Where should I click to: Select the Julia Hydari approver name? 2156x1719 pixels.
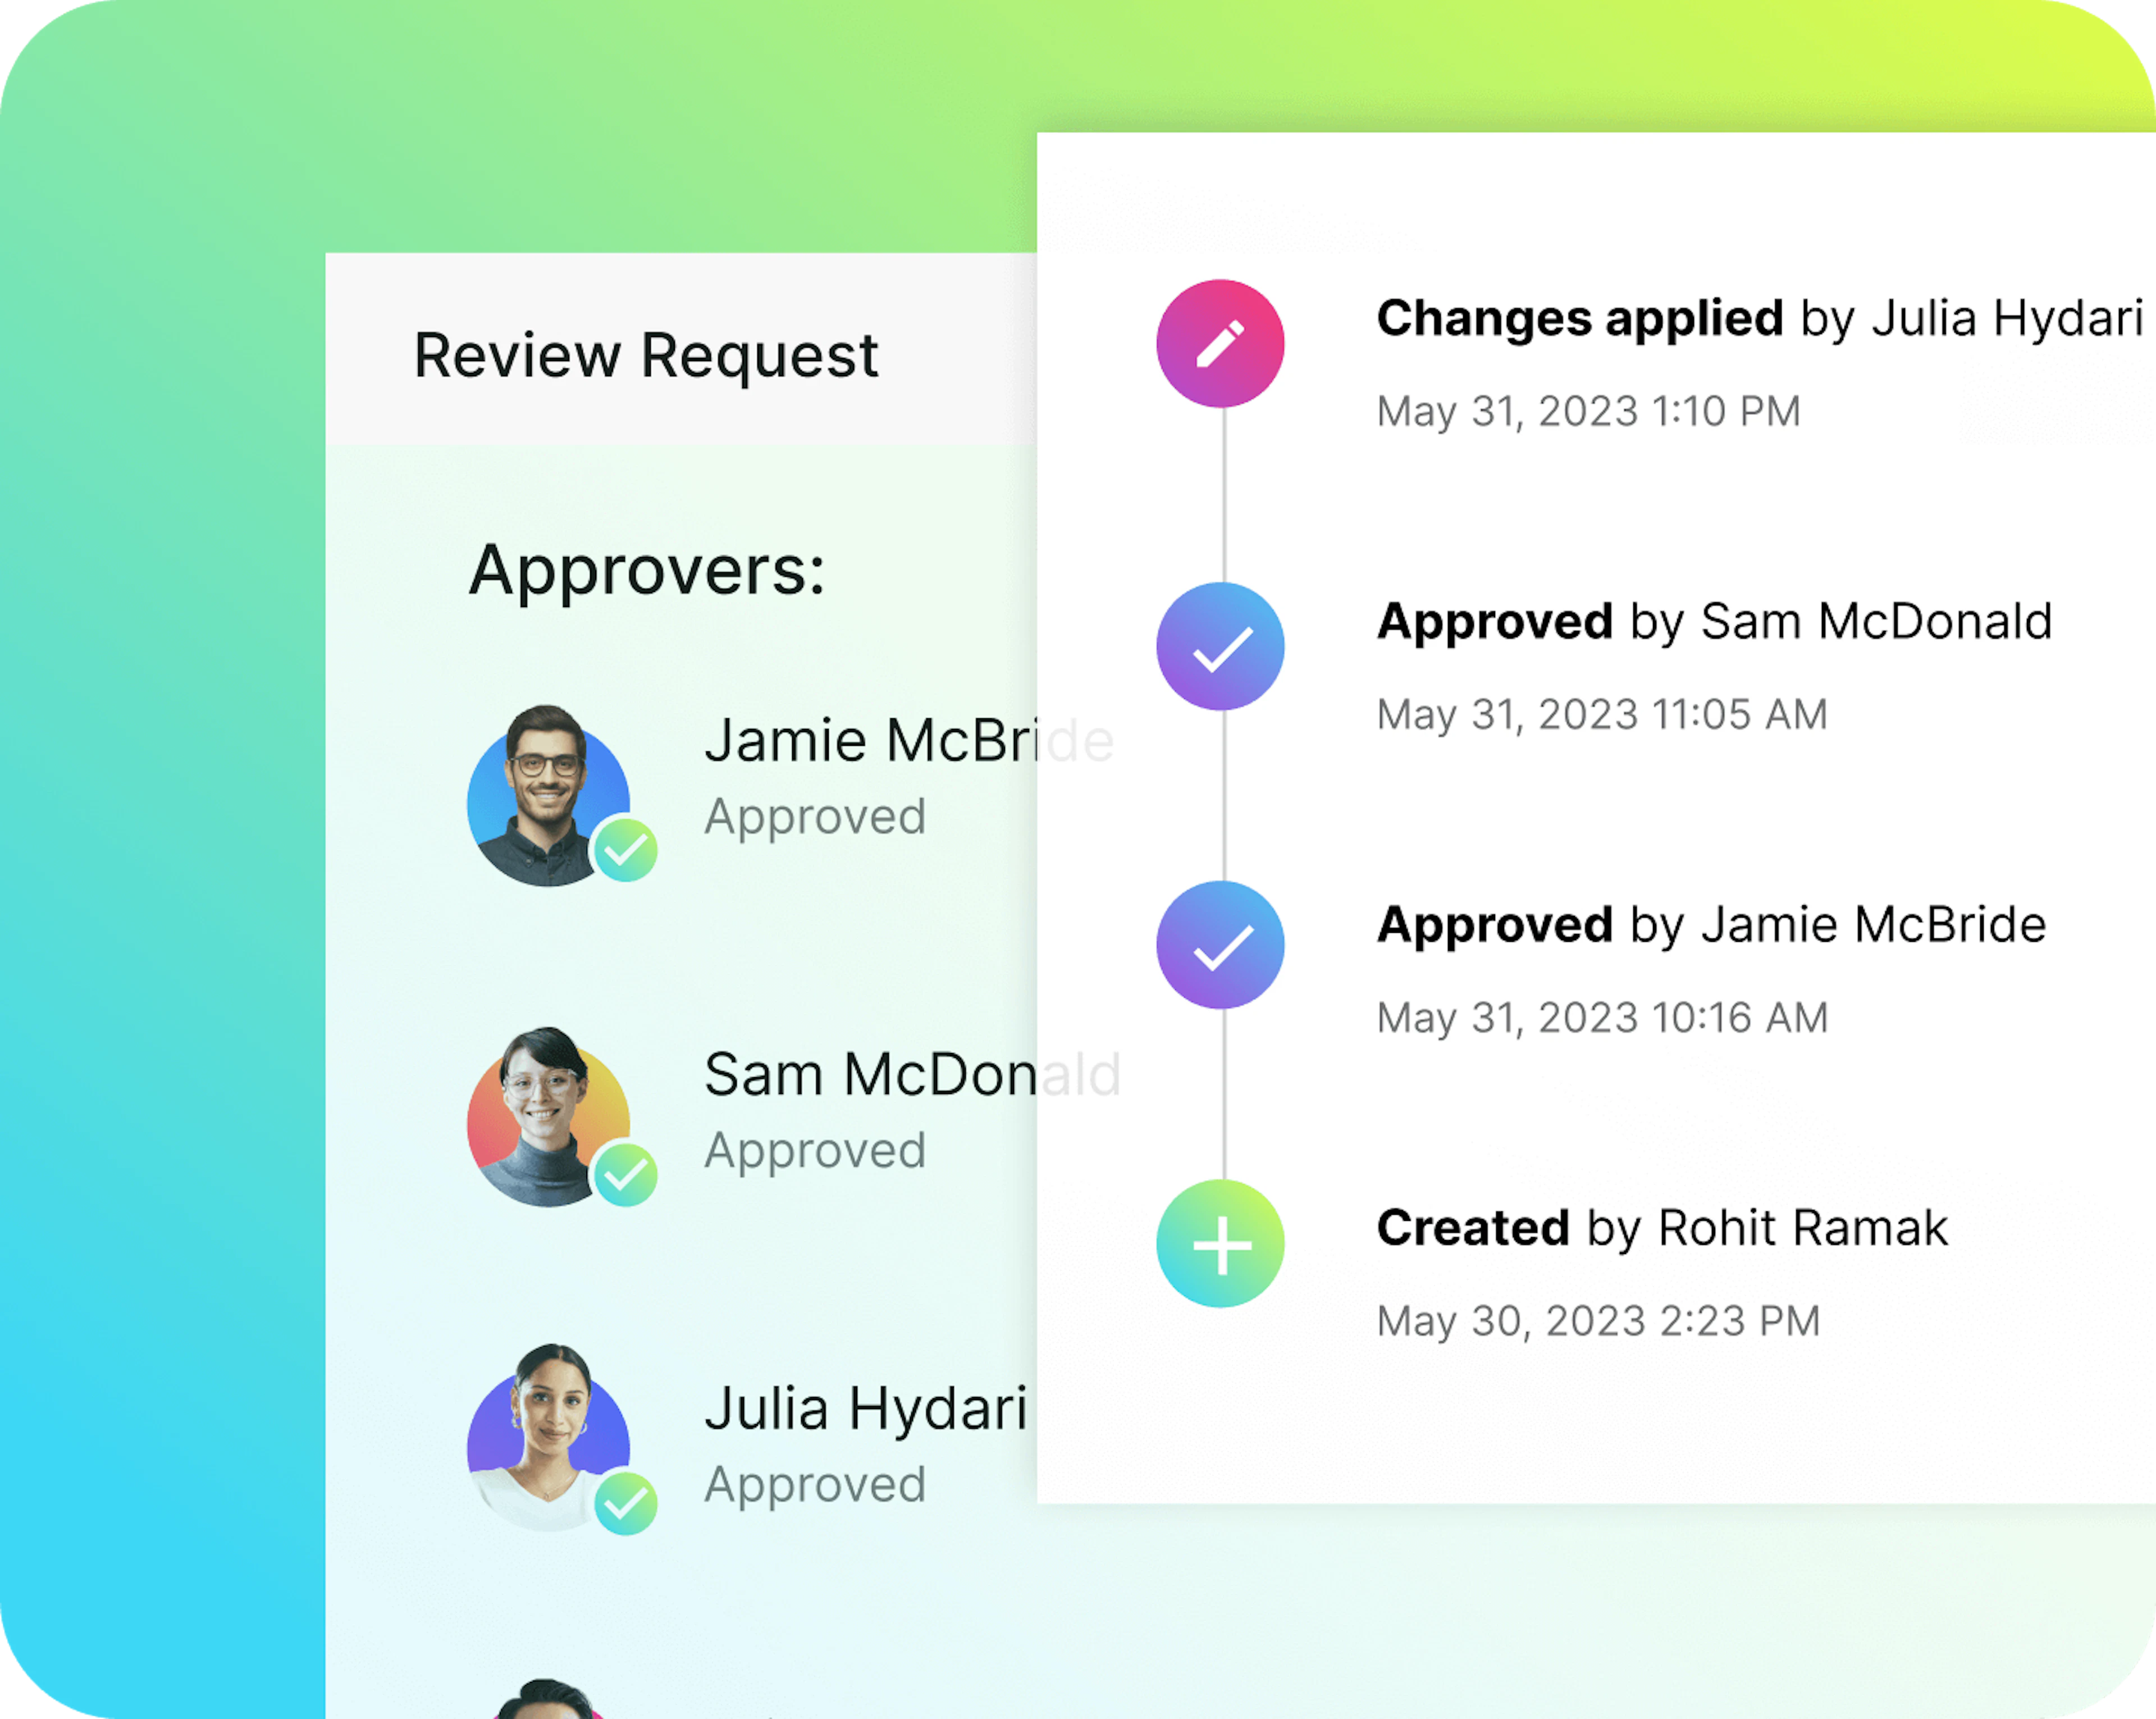pos(866,1409)
